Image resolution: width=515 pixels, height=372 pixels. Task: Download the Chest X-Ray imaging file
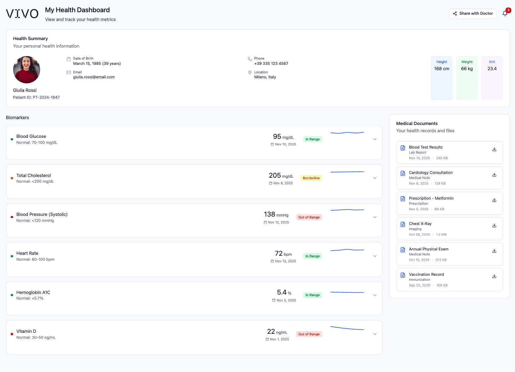[x=494, y=225]
